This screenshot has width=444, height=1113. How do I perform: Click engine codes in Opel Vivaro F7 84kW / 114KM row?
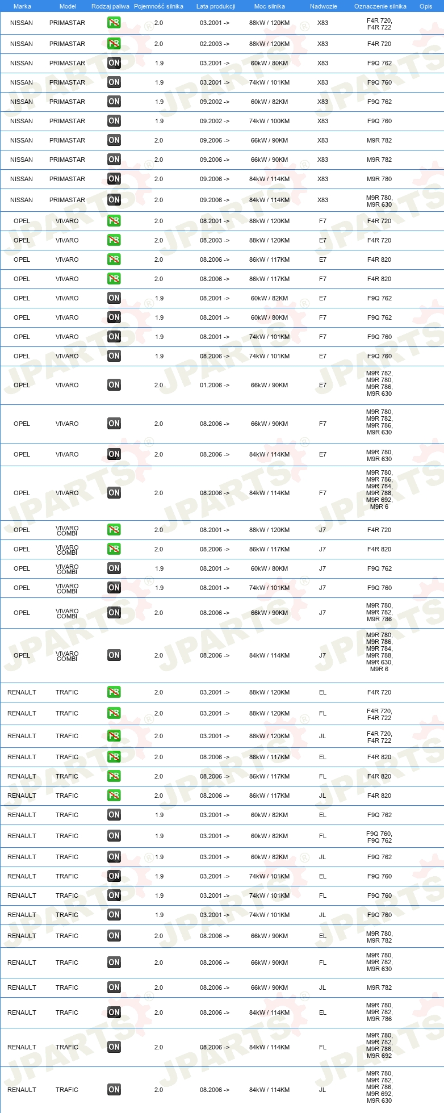coord(379,489)
